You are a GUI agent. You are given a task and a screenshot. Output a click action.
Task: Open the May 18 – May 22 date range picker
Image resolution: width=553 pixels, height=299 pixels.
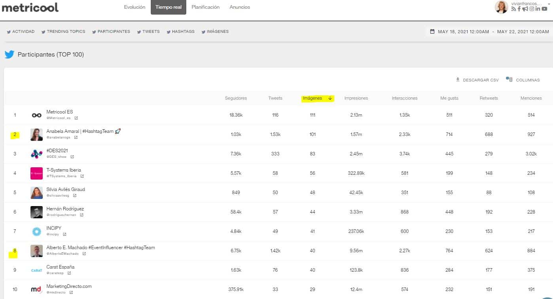coord(489,32)
